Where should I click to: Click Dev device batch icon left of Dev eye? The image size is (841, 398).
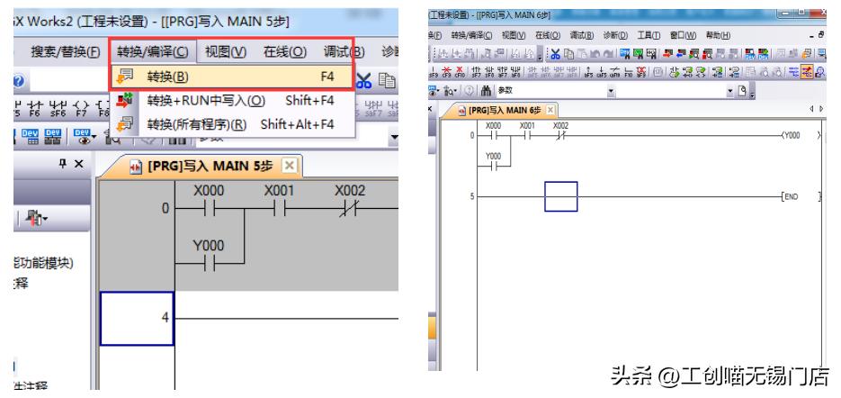(52, 137)
